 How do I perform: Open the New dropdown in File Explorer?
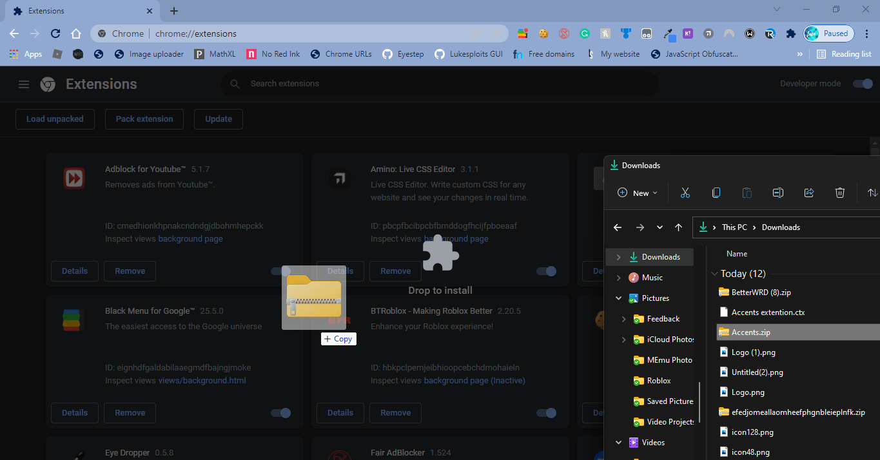coord(637,192)
